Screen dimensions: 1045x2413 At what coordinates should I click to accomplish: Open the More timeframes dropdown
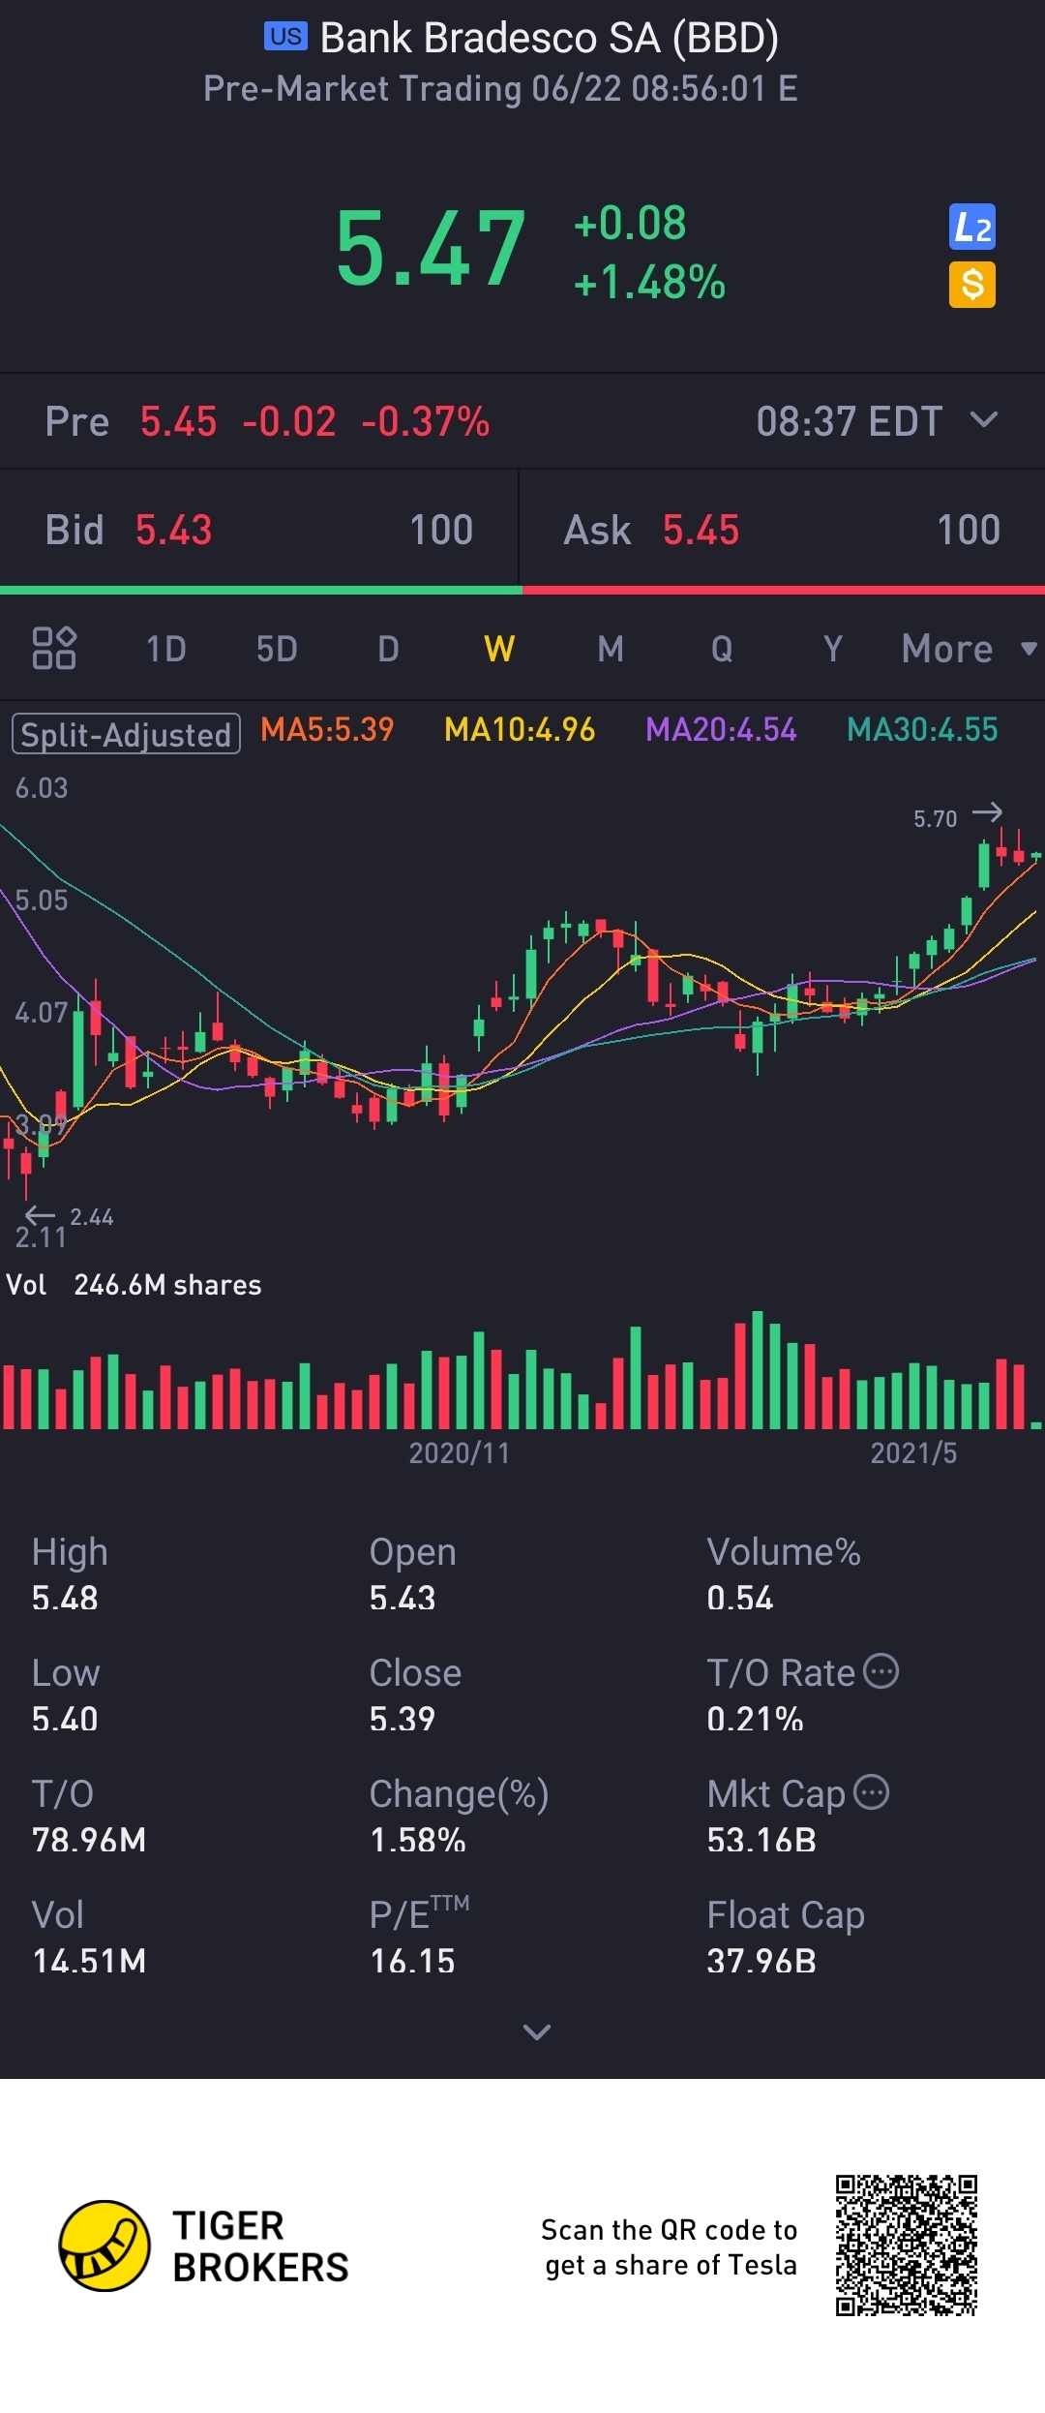coord(969,648)
